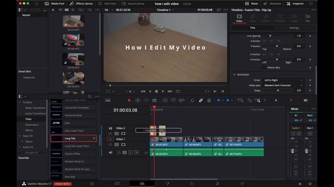Image resolution: width=334 pixels, height=187 pixels.
Task: Collapse the Animation section
Action: point(234,75)
